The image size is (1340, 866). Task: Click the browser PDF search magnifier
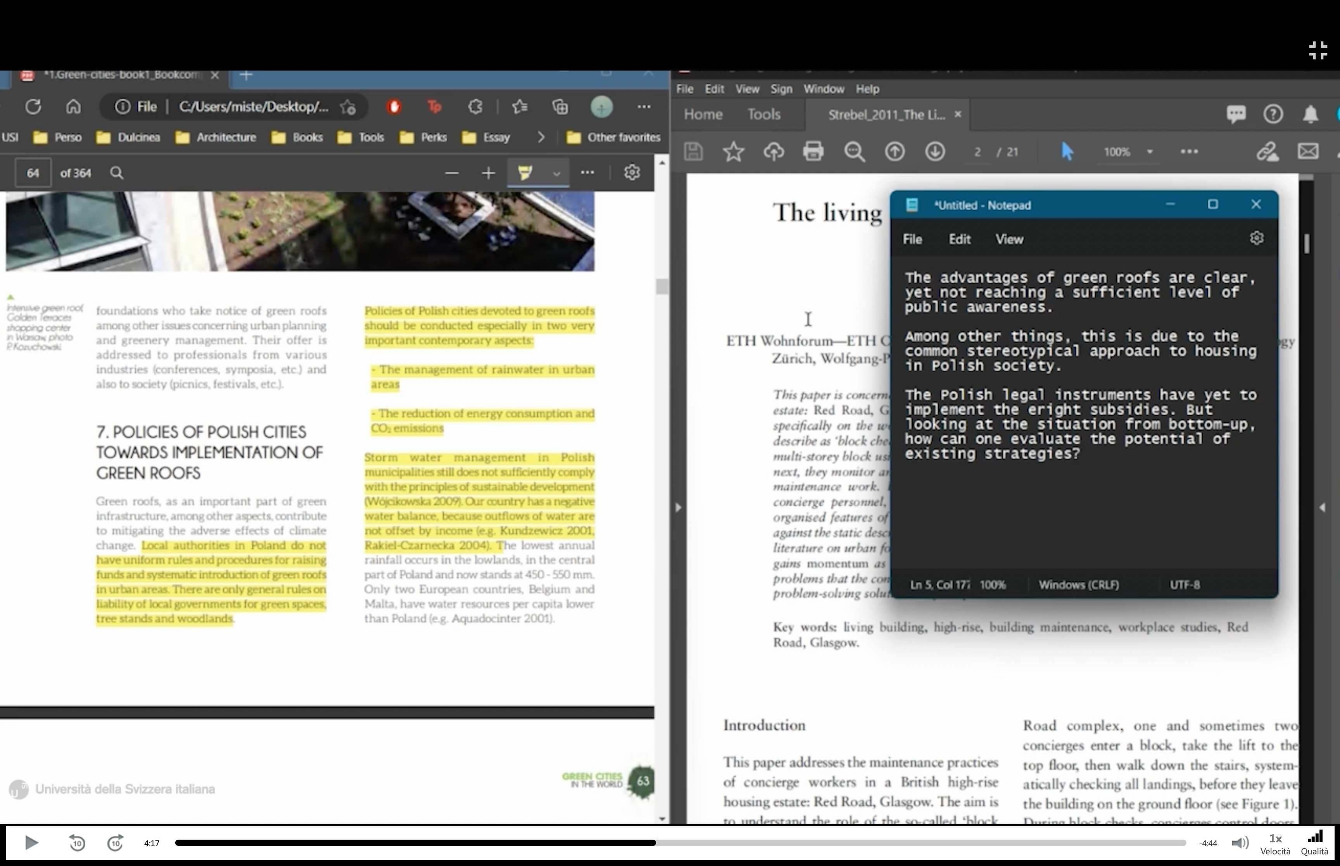[116, 173]
